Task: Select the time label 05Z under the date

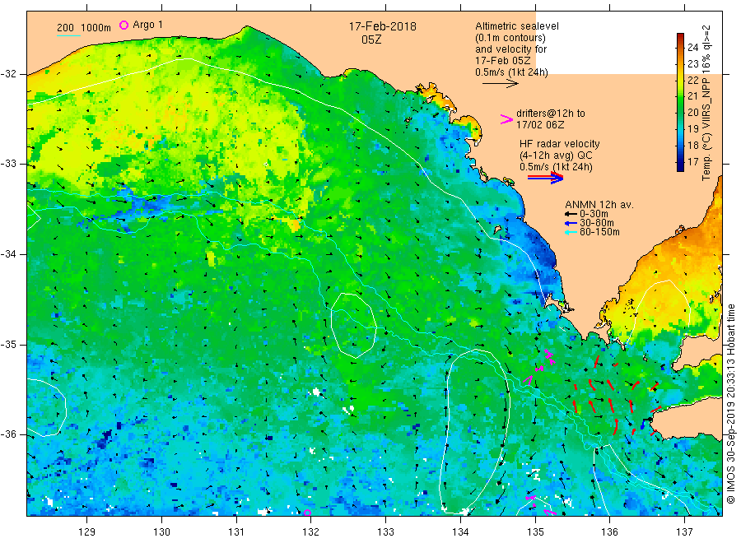Action: (x=371, y=39)
